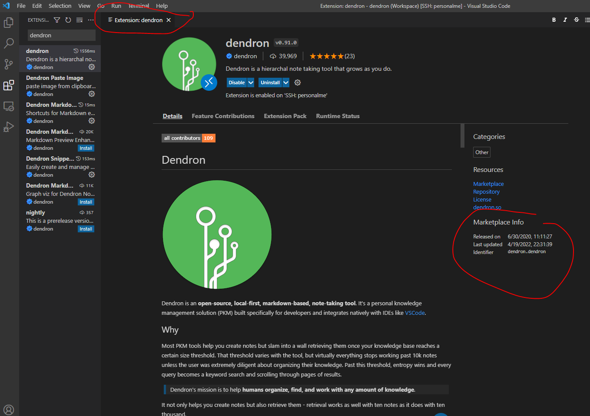The width and height of the screenshot is (590, 416).
Task: Open the Explorer view in activity bar
Action: 9,23
